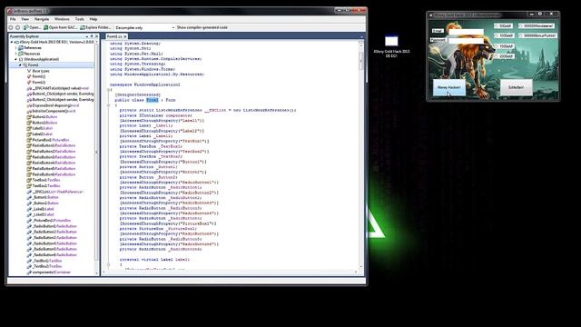
Task: Click the TextBox1:TextBox property icon
Action: pos(29,180)
